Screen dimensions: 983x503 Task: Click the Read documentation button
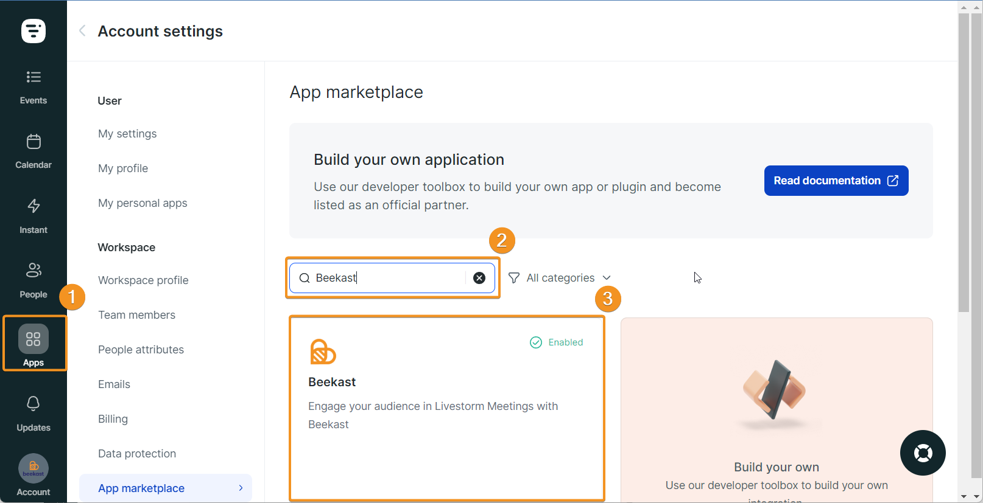coord(836,181)
